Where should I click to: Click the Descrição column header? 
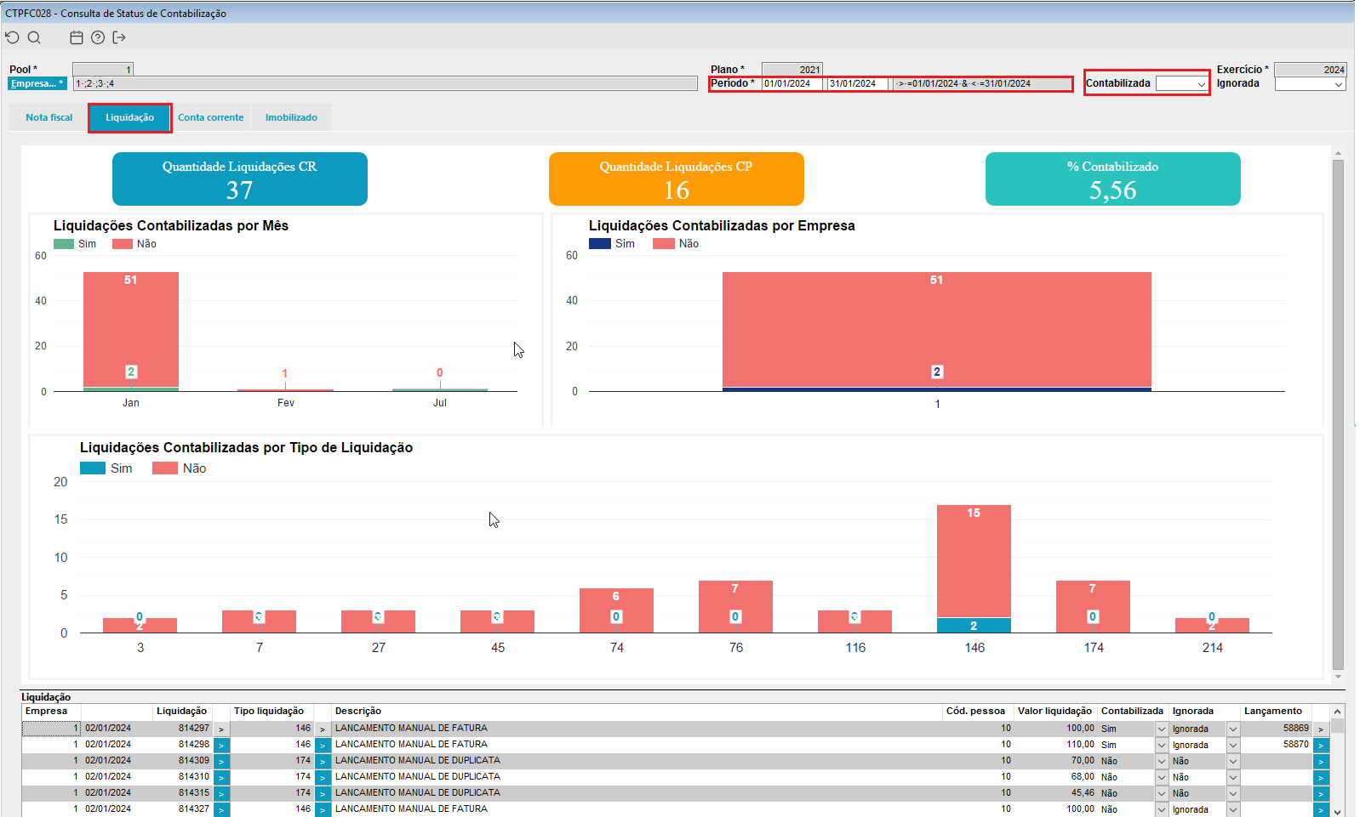[x=358, y=712]
